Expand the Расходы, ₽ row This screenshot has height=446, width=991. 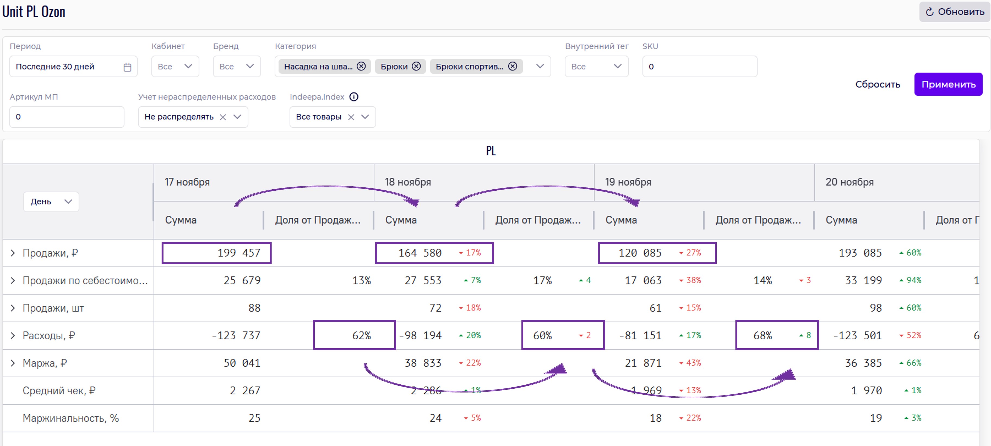[x=13, y=335]
